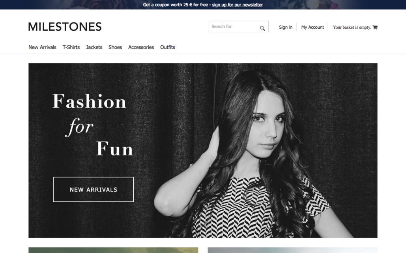Click the '25 € coupon' banner text
Viewport: 406px width, 253px height.
(176, 5)
